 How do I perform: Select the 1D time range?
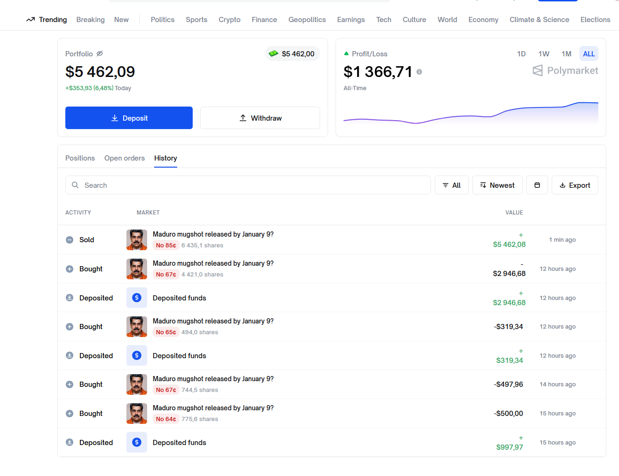(521, 54)
